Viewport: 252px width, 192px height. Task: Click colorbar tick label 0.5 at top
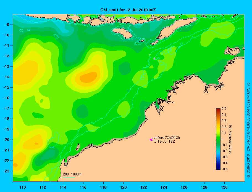(x=224, y=109)
